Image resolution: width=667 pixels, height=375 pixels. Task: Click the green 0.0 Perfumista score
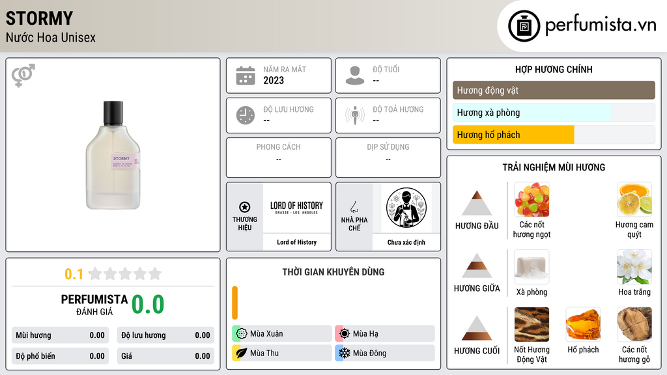point(148,305)
